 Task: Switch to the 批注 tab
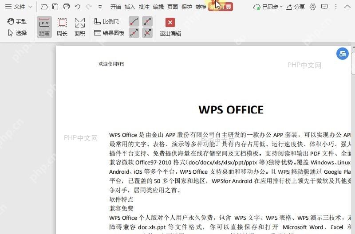144,7
